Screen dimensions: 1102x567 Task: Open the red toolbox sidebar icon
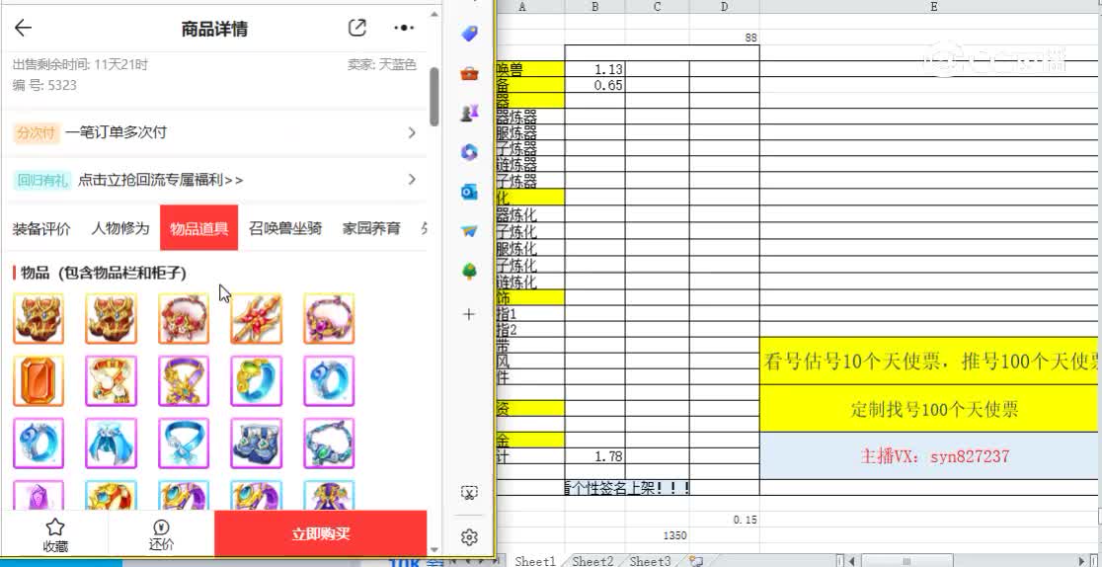pos(469,73)
